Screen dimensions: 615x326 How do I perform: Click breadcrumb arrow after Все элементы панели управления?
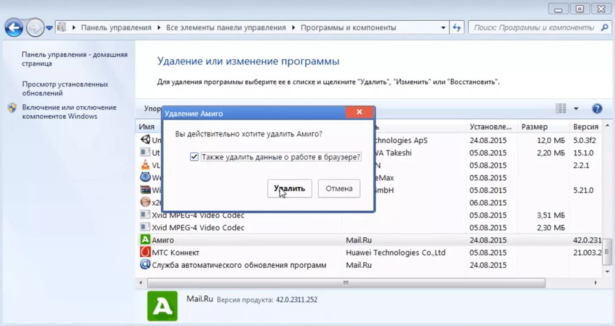pos(294,27)
